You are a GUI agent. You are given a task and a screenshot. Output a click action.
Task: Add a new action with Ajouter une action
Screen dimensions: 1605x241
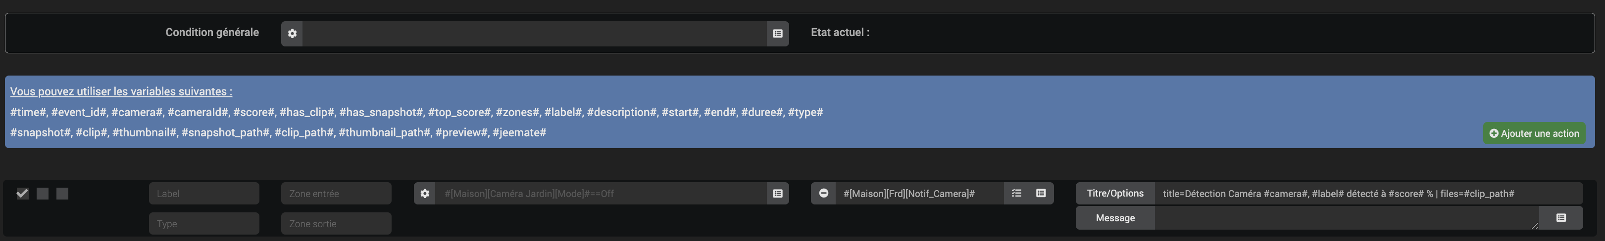[1534, 133]
